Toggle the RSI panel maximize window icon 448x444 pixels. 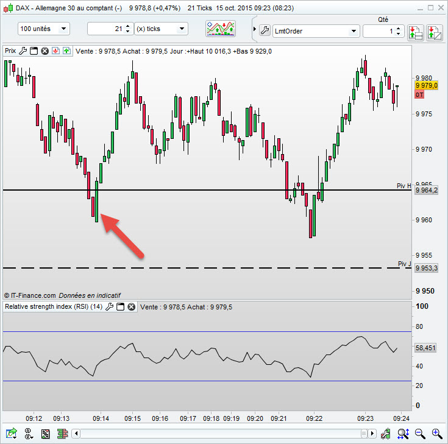click(x=121, y=307)
